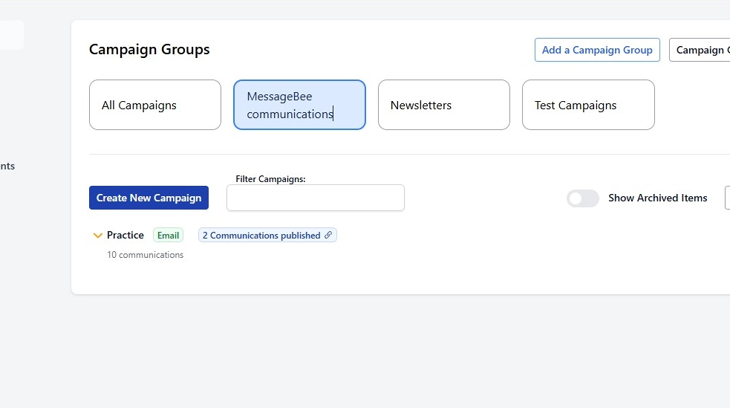Click the Filter Campaigns label

[270, 179]
